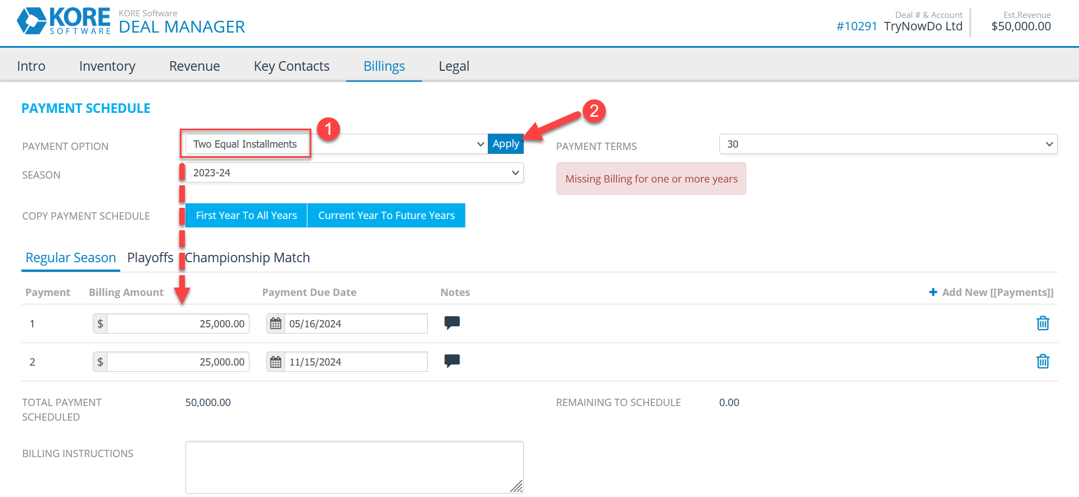Open calendar for payment 1 due date
Viewport: 1079px width, 497px height.
click(x=276, y=323)
